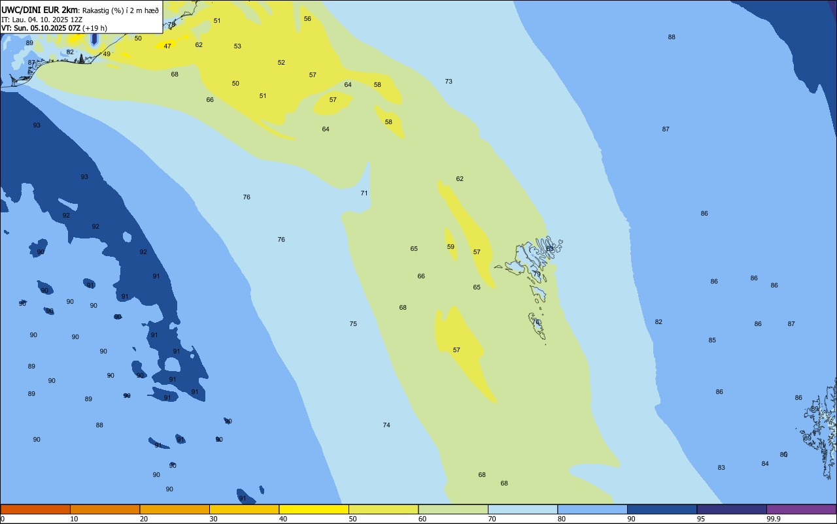
Task: Click the "VT: Sun. 05.10.2025 07Z" valid time
Action: [x=41, y=28]
